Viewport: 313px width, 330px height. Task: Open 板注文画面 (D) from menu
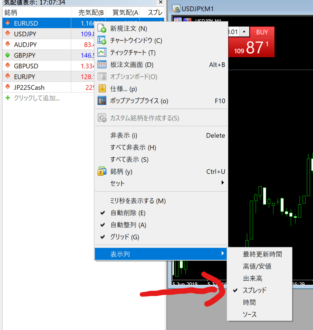coord(161,65)
